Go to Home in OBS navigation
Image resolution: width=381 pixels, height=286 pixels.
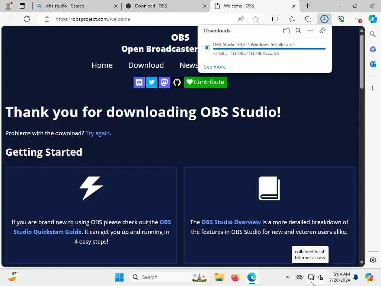[x=102, y=65]
